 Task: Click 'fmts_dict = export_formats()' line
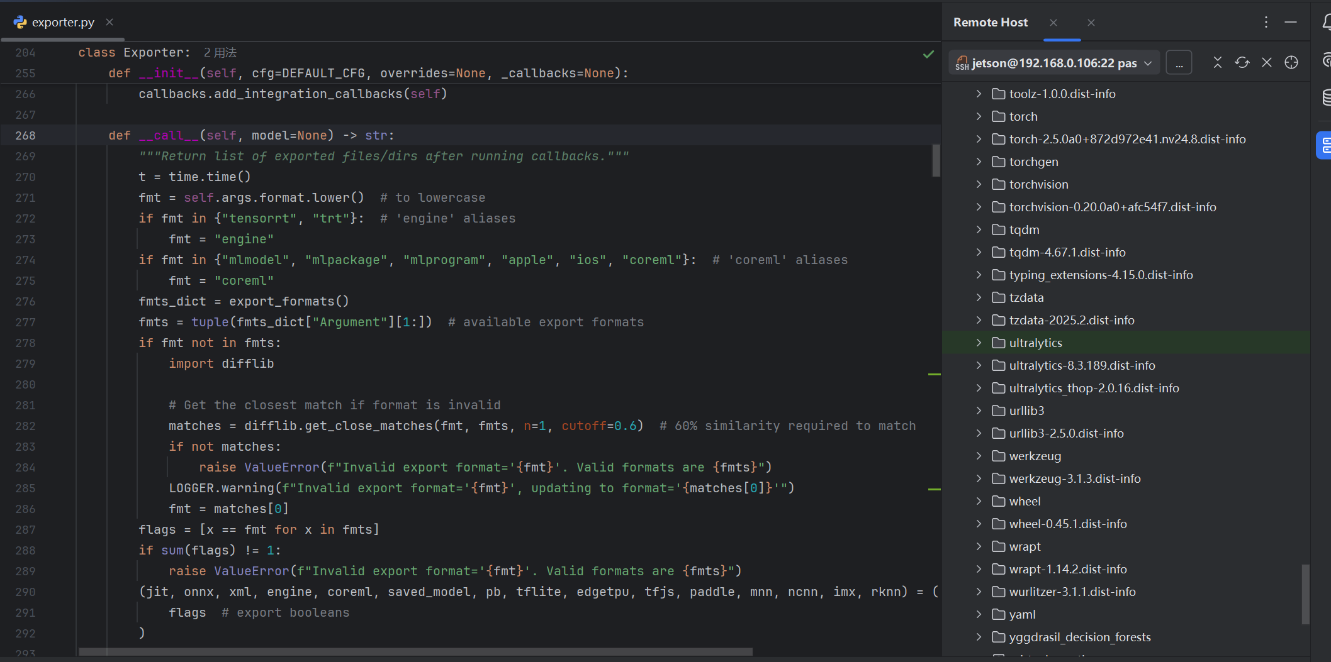(x=244, y=301)
